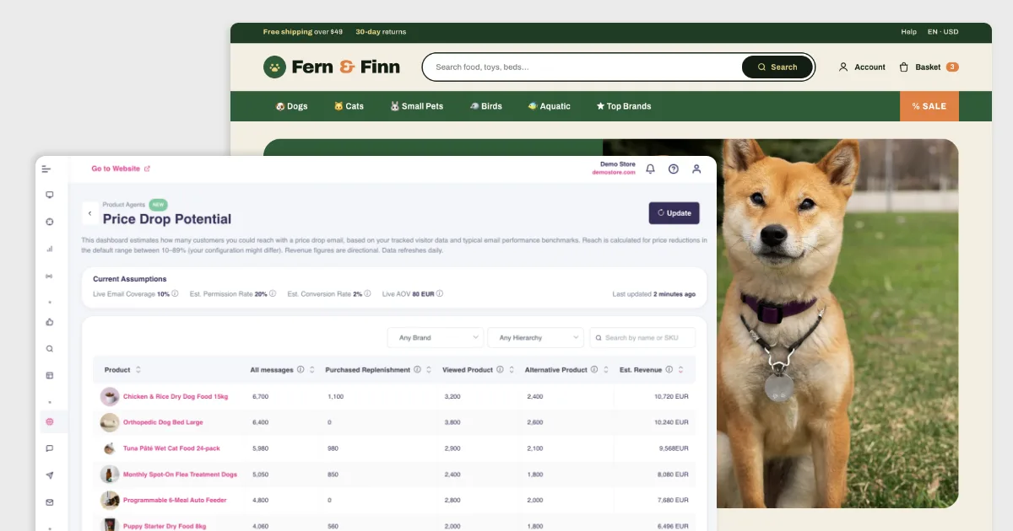Focus the Search by name or SKU field
The width and height of the screenshot is (1013, 531).
click(642, 338)
